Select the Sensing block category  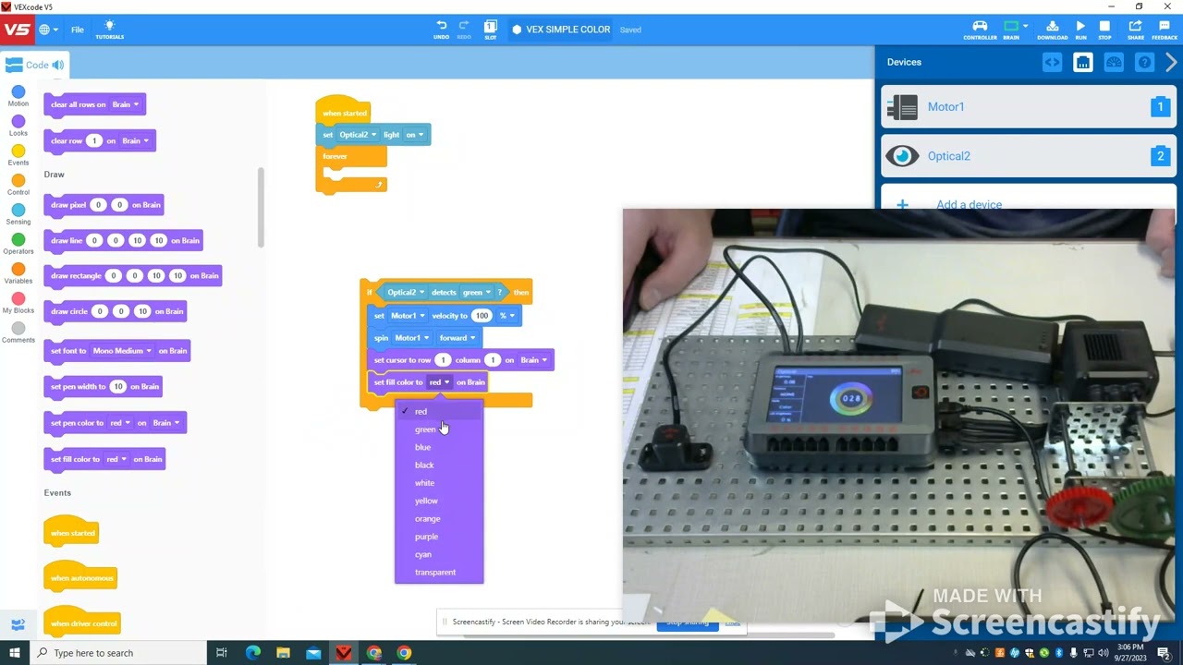pos(18,214)
